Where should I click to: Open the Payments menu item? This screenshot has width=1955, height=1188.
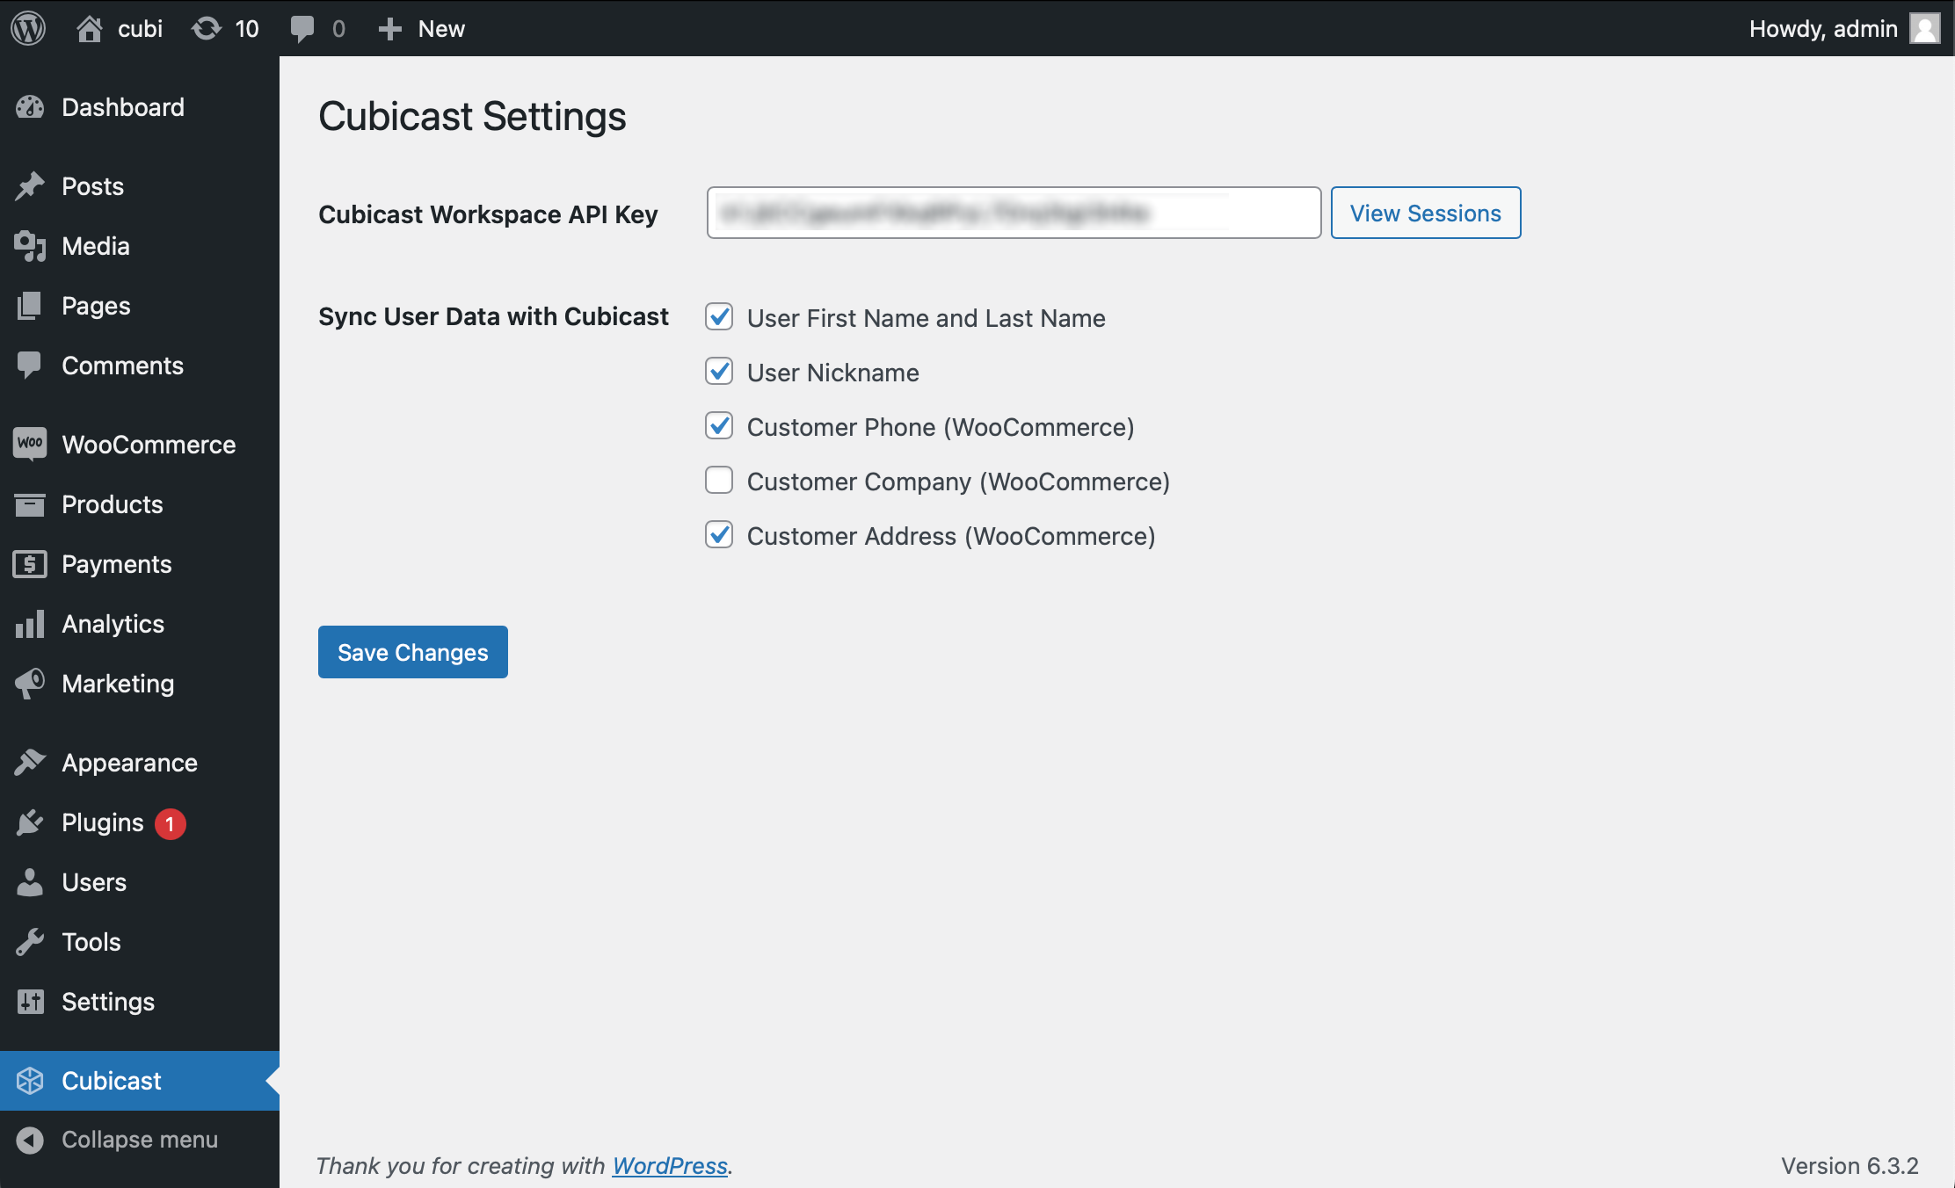coord(140,564)
